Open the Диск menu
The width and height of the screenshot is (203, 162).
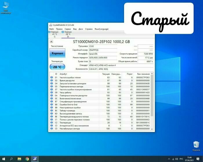point(81,29)
